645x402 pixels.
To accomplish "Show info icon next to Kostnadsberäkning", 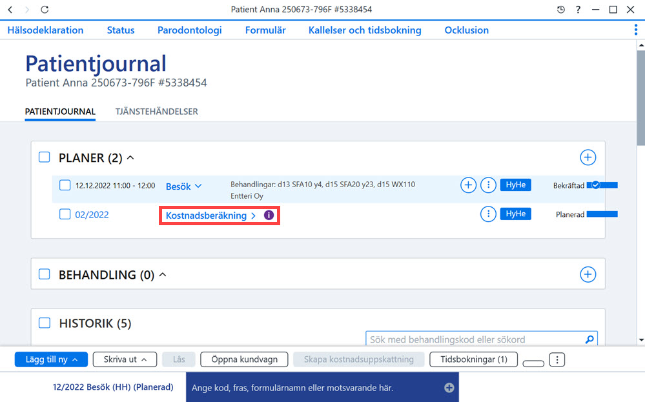I will pyautogui.click(x=269, y=215).
